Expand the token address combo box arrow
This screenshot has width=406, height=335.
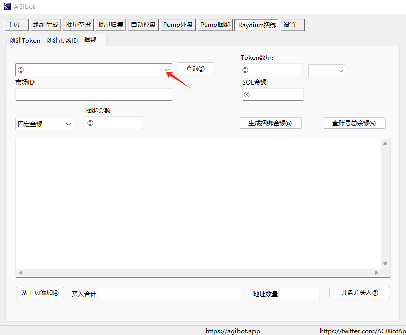pyautogui.click(x=167, y=70)
